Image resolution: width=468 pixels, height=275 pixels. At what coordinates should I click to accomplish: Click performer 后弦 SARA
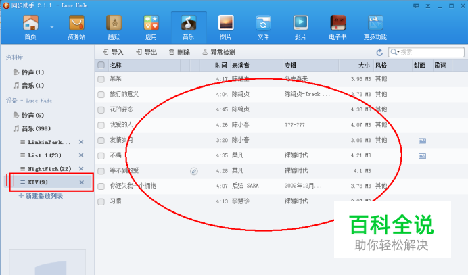coord(245,186)
